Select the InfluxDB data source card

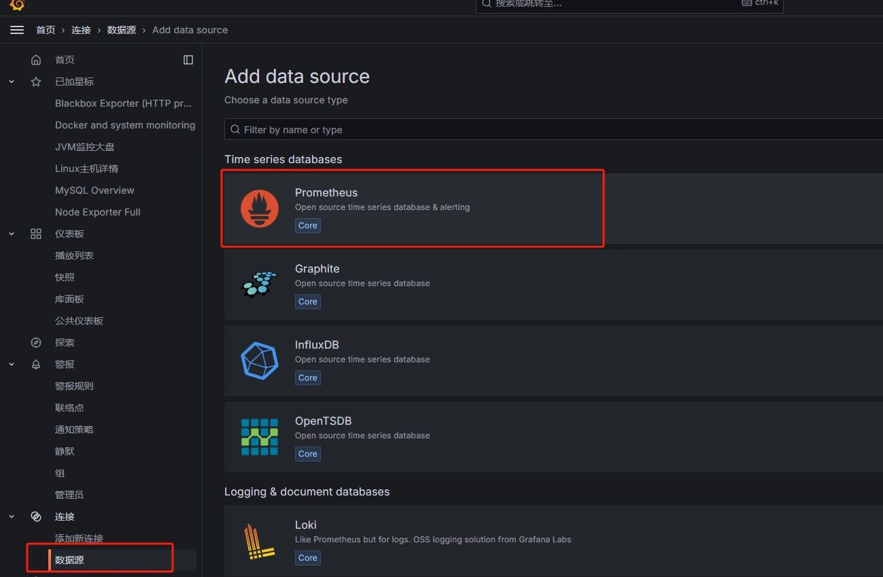(x=553, y=361)
